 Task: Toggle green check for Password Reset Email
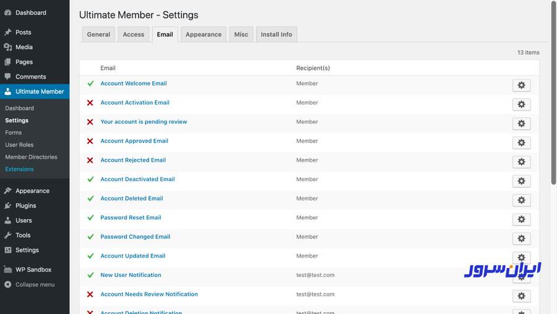point(90,217)
